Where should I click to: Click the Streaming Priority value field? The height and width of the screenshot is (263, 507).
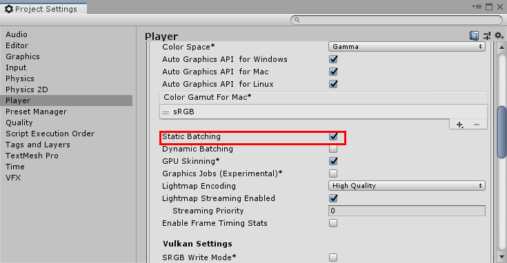pos(407,211)
